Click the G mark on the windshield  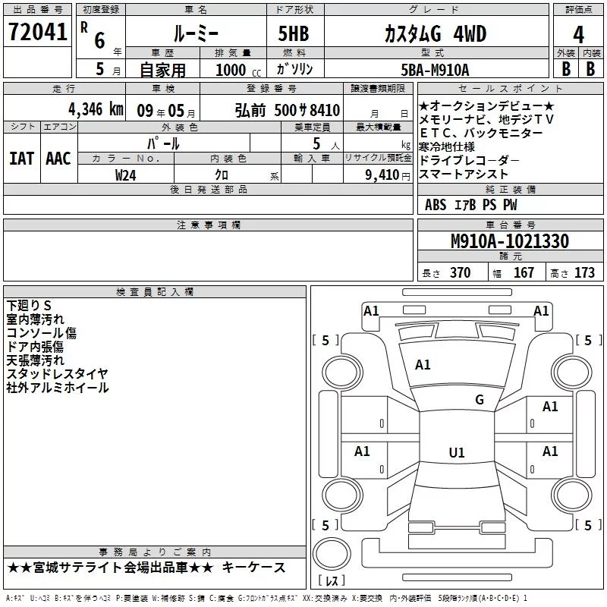point(480,400)
